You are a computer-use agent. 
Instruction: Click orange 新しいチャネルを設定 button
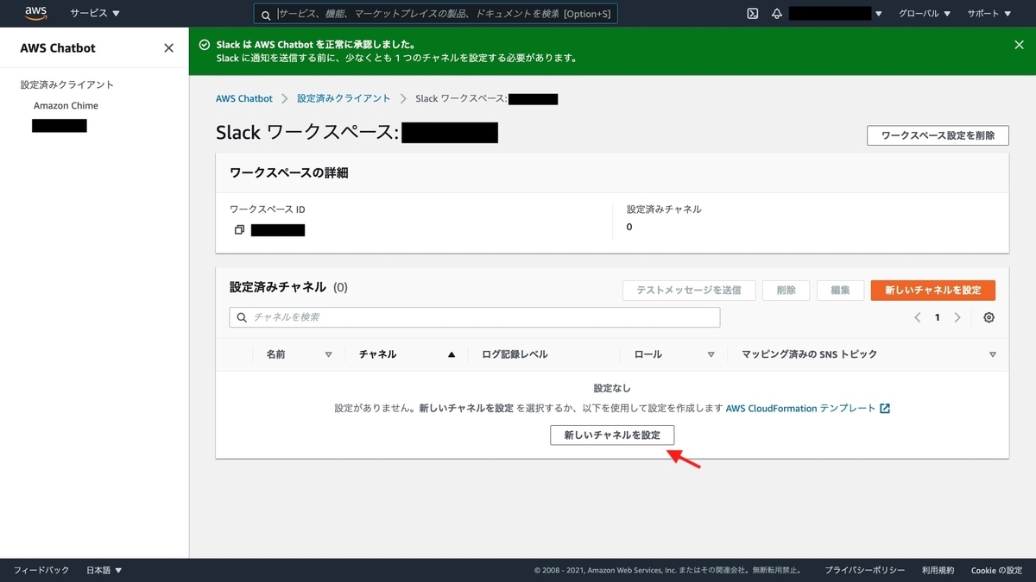click(x=933, y=291)
